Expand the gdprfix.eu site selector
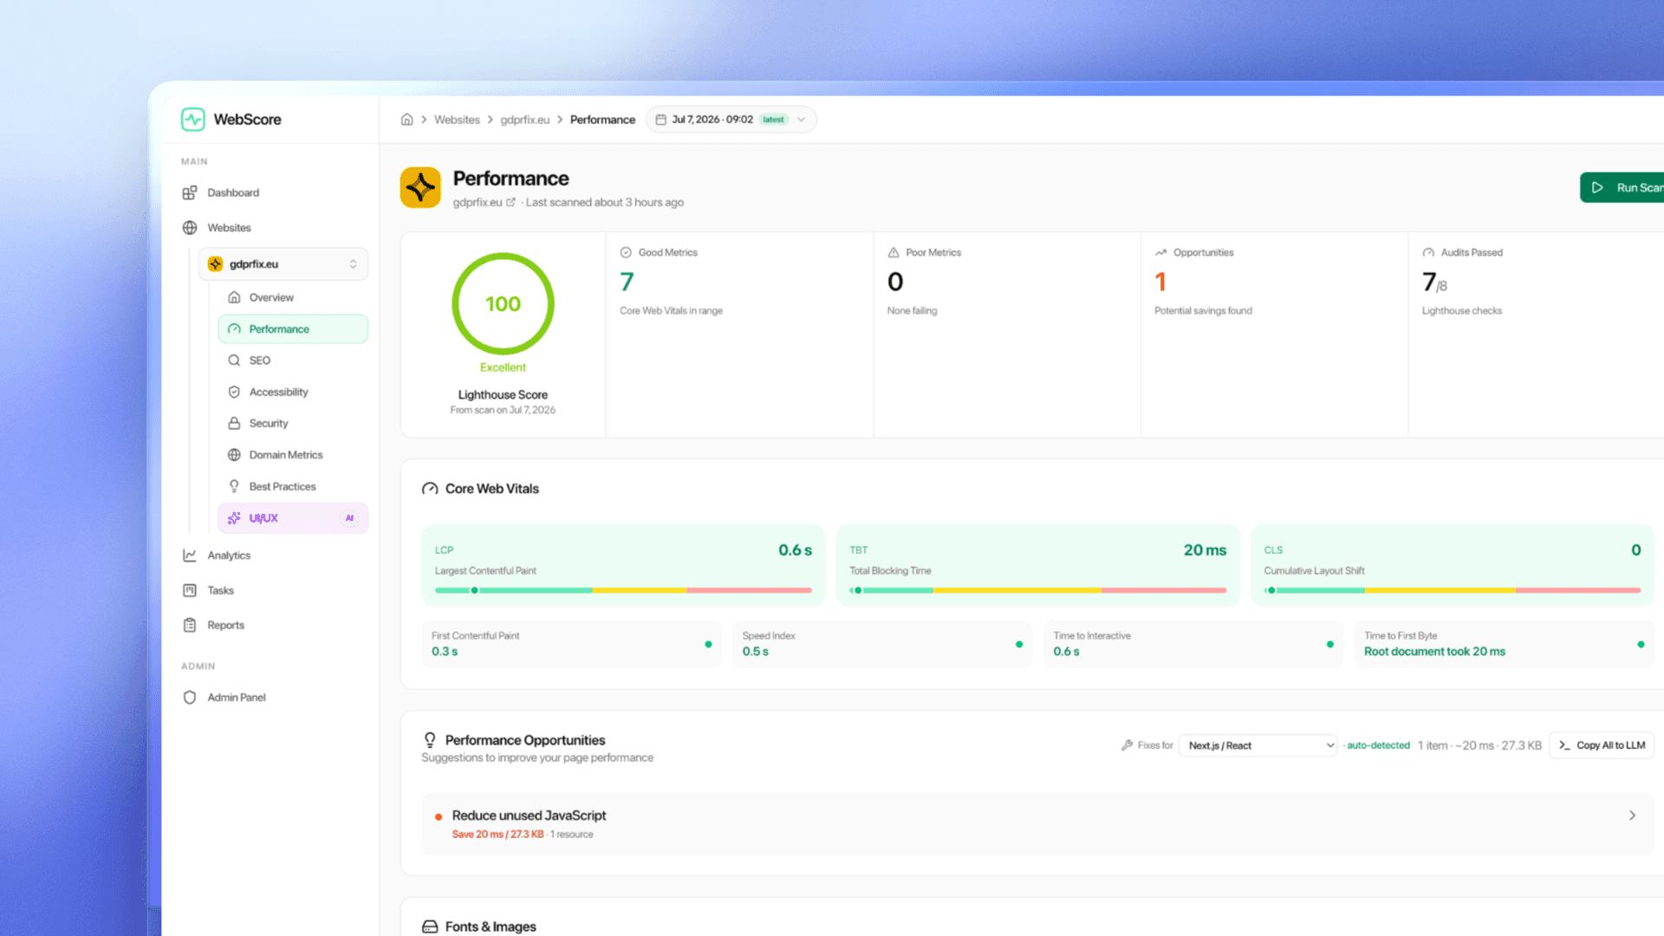This screenshot has height=936, width=1664. coord(283,263)
